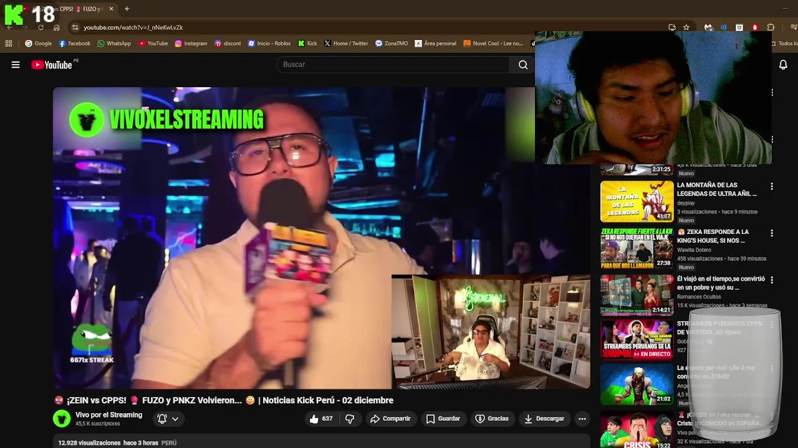Open the CRISIS en Foka House thumbnail
This screenshot has height=448, width=798.
[x=637, y=430]
